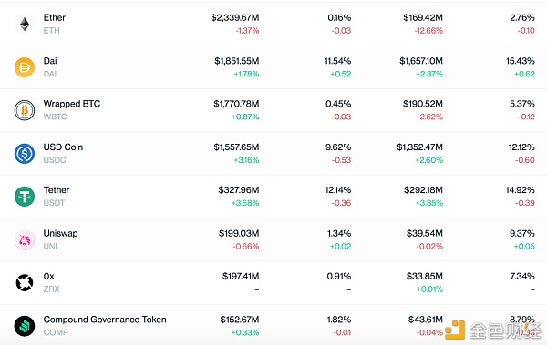Select the Compound Governance Token name
Screen dimensions: 547x345
(105, 320)
